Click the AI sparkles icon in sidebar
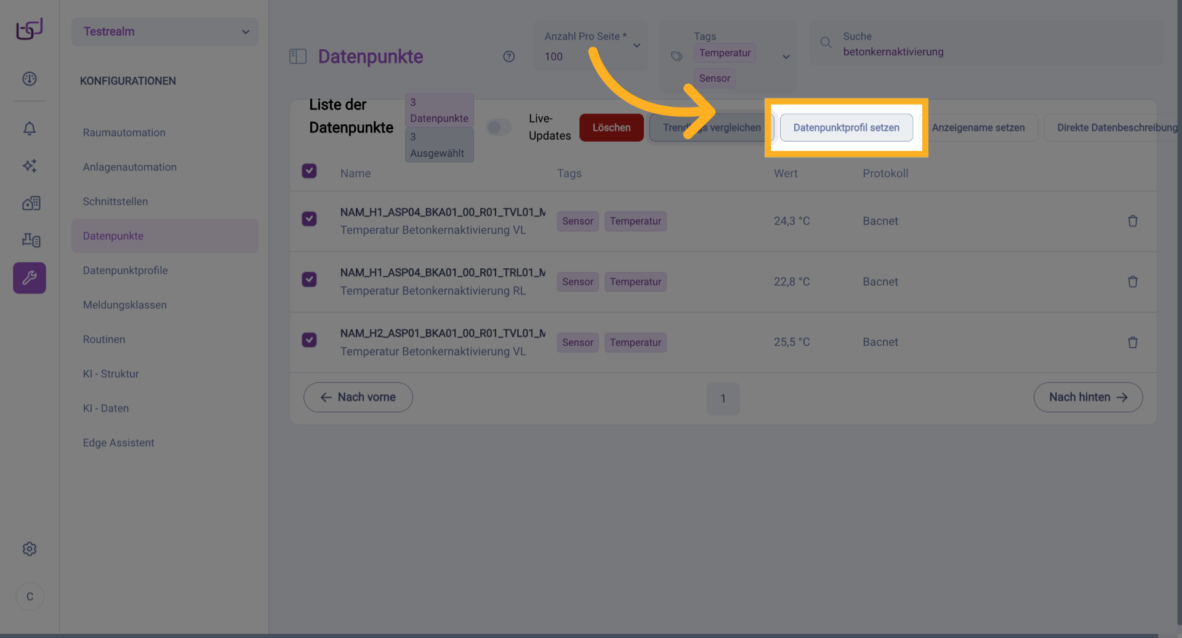1182x638 pixels. point(30,165)
